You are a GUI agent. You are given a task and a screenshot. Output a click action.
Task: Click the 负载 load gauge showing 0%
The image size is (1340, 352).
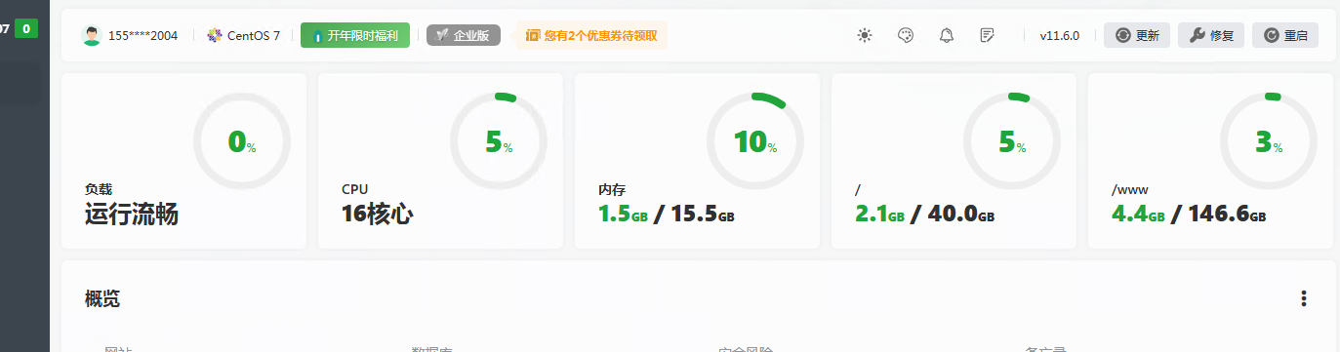pos(241,141)
